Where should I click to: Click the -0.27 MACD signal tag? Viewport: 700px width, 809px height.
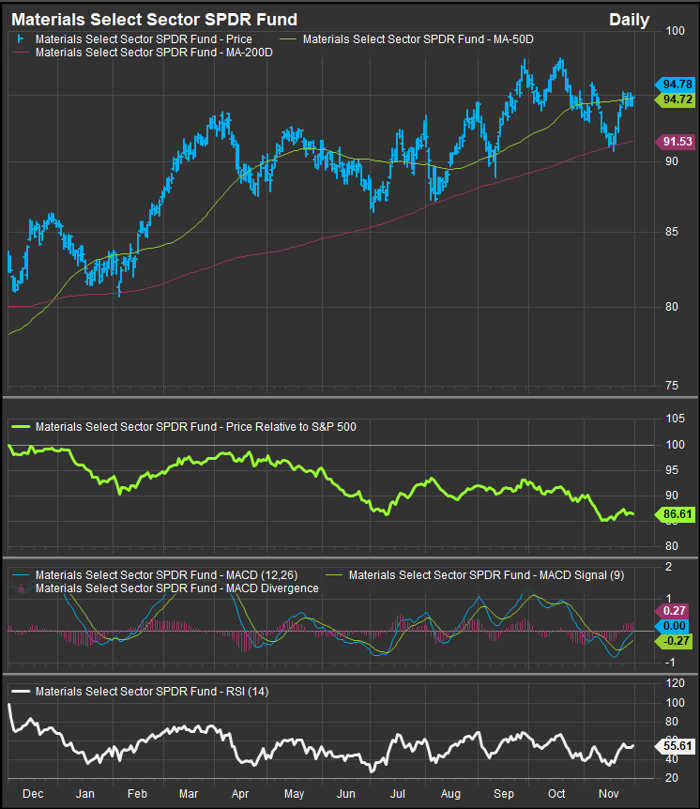672,641
